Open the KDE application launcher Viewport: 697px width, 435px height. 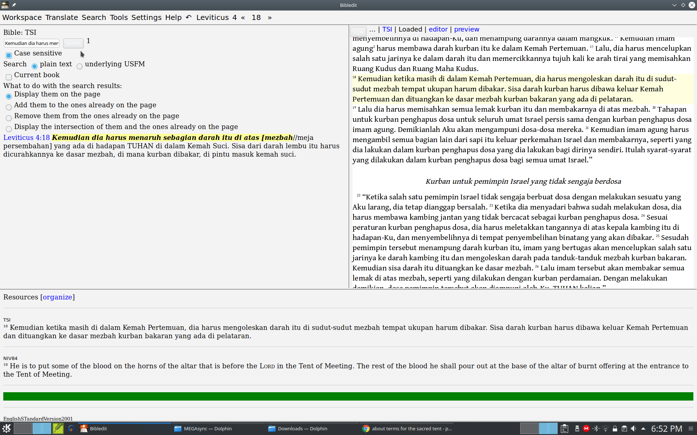click(x=7, y=428)
